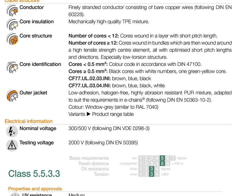
Task: Click the Variants arrow marker
Action: pyautogui.click(x=89, y=114)
